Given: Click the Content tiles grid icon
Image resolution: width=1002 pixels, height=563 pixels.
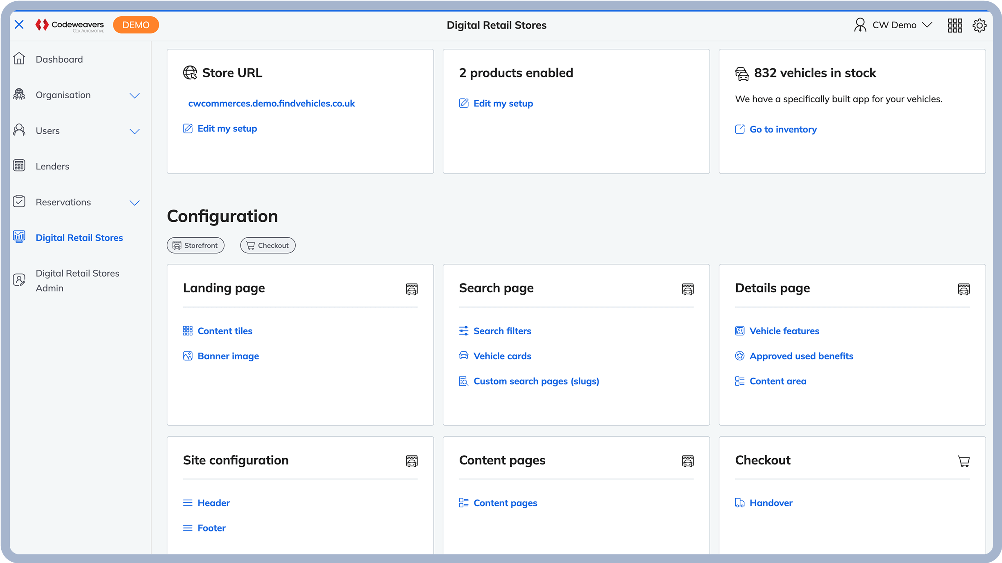Looking at the screenshot, I should tap(188, 331).
